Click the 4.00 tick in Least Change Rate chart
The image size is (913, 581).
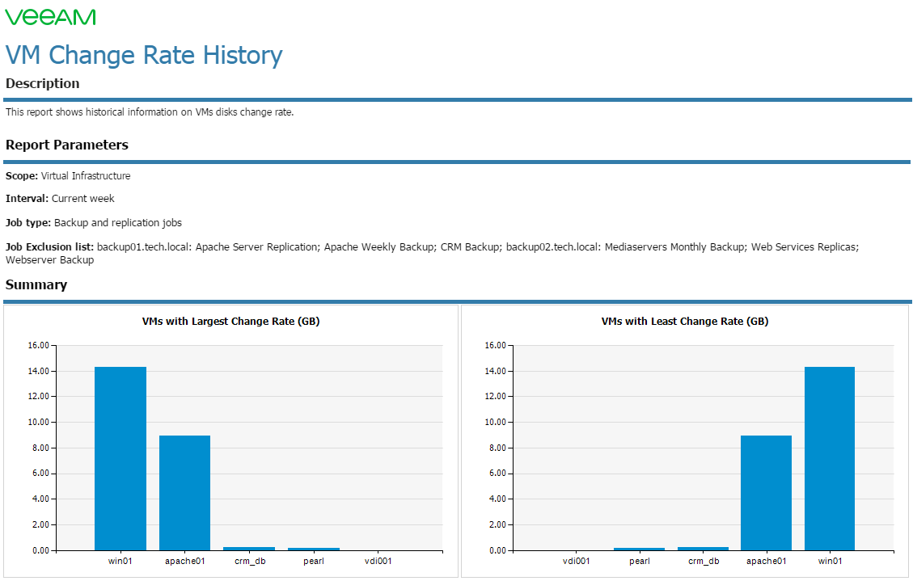(x=498, y=499)
